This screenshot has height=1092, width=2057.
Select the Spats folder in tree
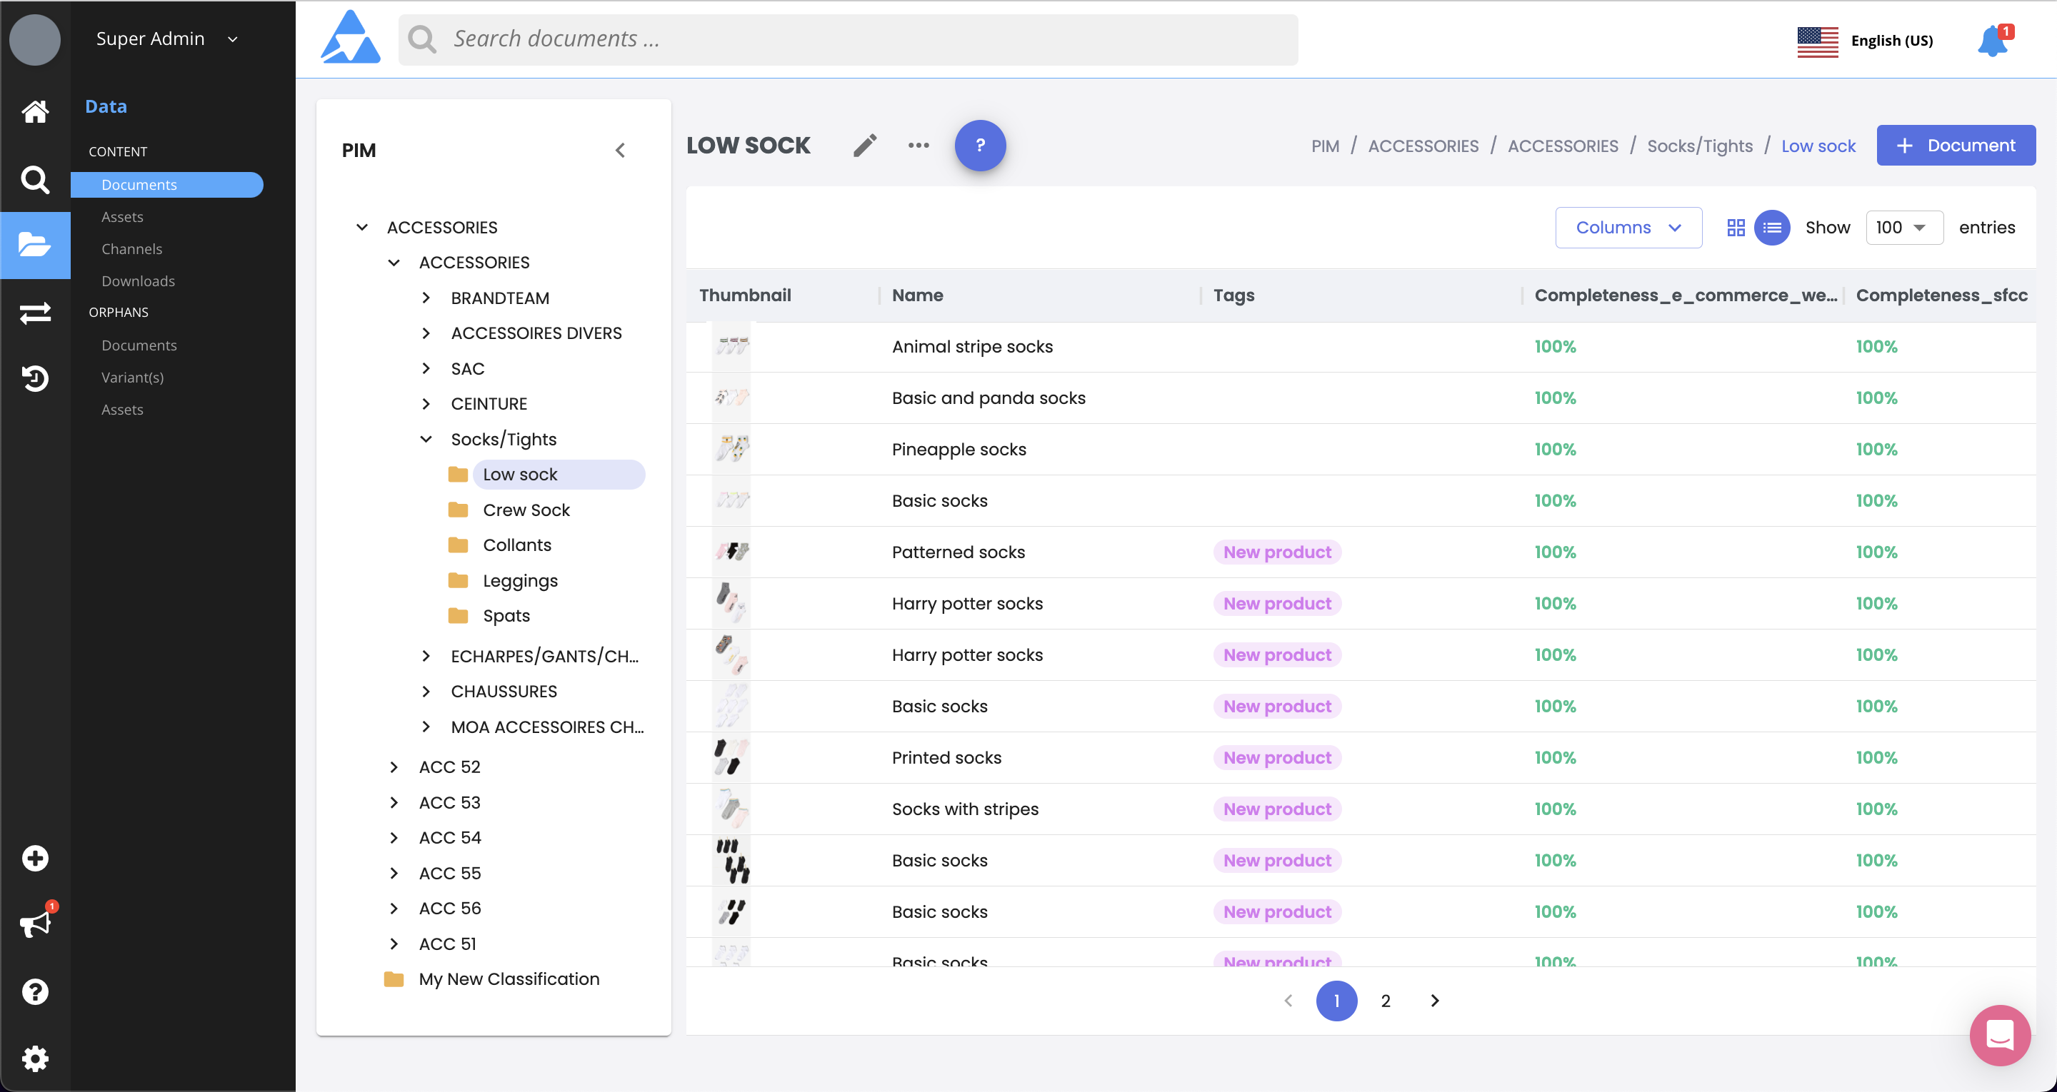click(506, 616)
